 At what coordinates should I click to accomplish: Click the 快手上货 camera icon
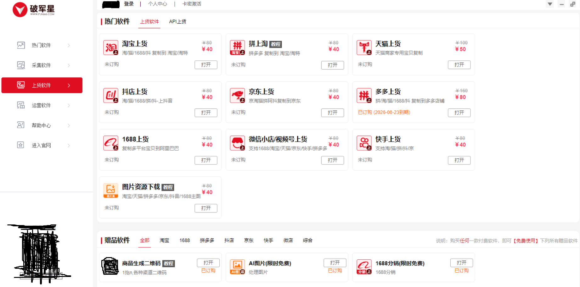click(364, 143)
